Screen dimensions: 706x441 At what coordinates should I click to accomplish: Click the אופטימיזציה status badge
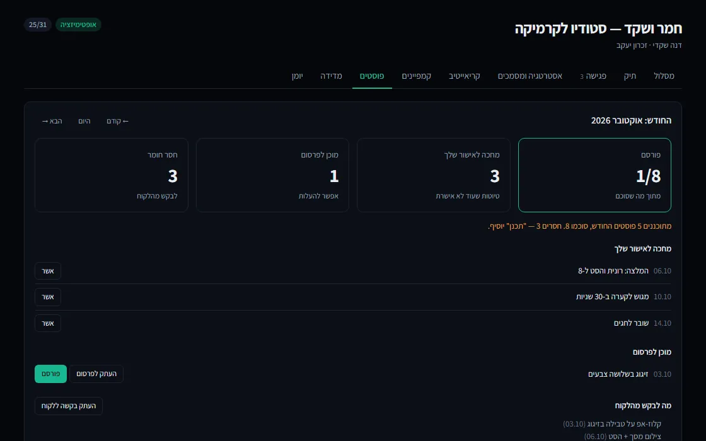[x=78, y=25]
